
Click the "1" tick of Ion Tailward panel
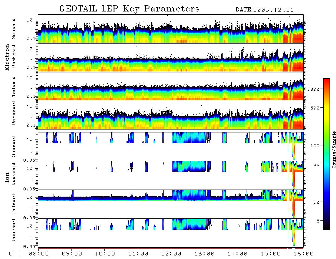point(31,209)
